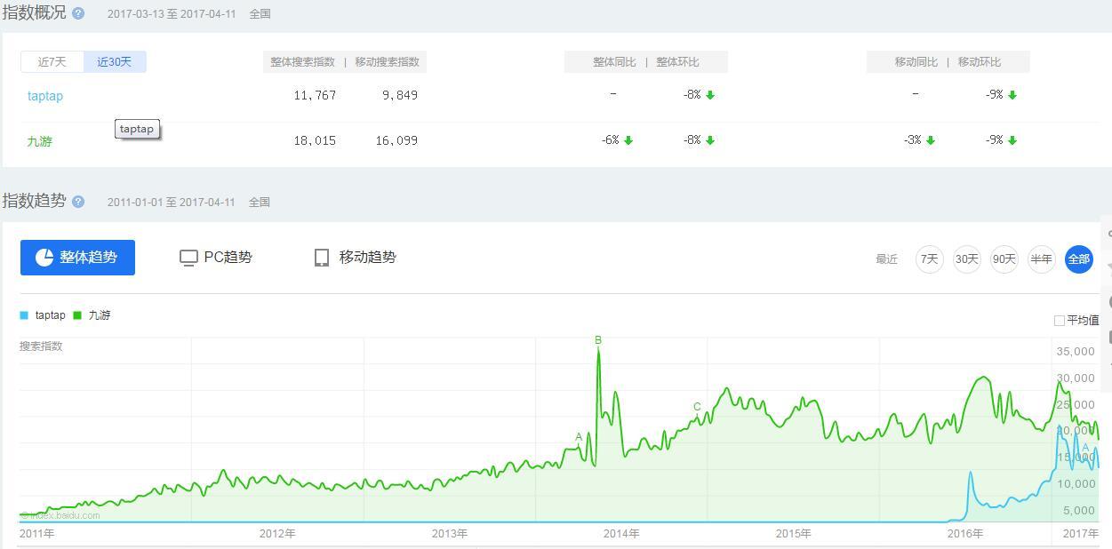Show 半年 trend range
The width and height of the screenshot is (1112, 549).
[x=1041, y=259]
